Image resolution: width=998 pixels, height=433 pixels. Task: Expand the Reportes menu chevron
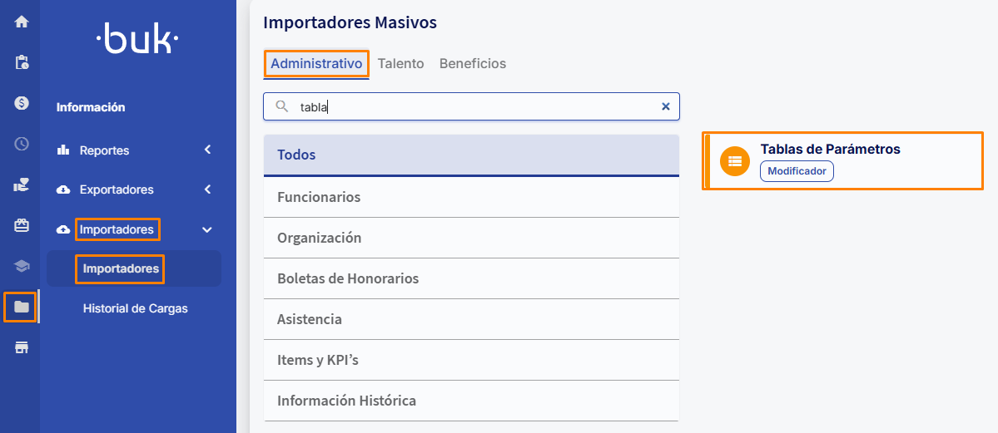207,150
